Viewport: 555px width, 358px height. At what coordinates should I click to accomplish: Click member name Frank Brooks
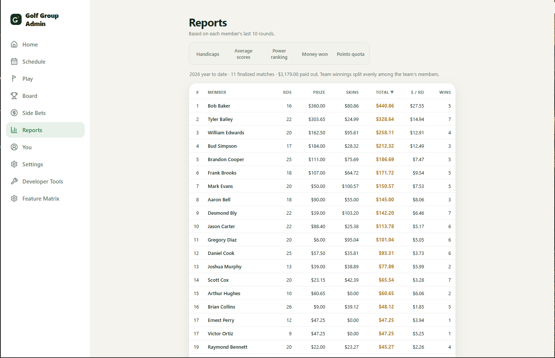point(222,173)
